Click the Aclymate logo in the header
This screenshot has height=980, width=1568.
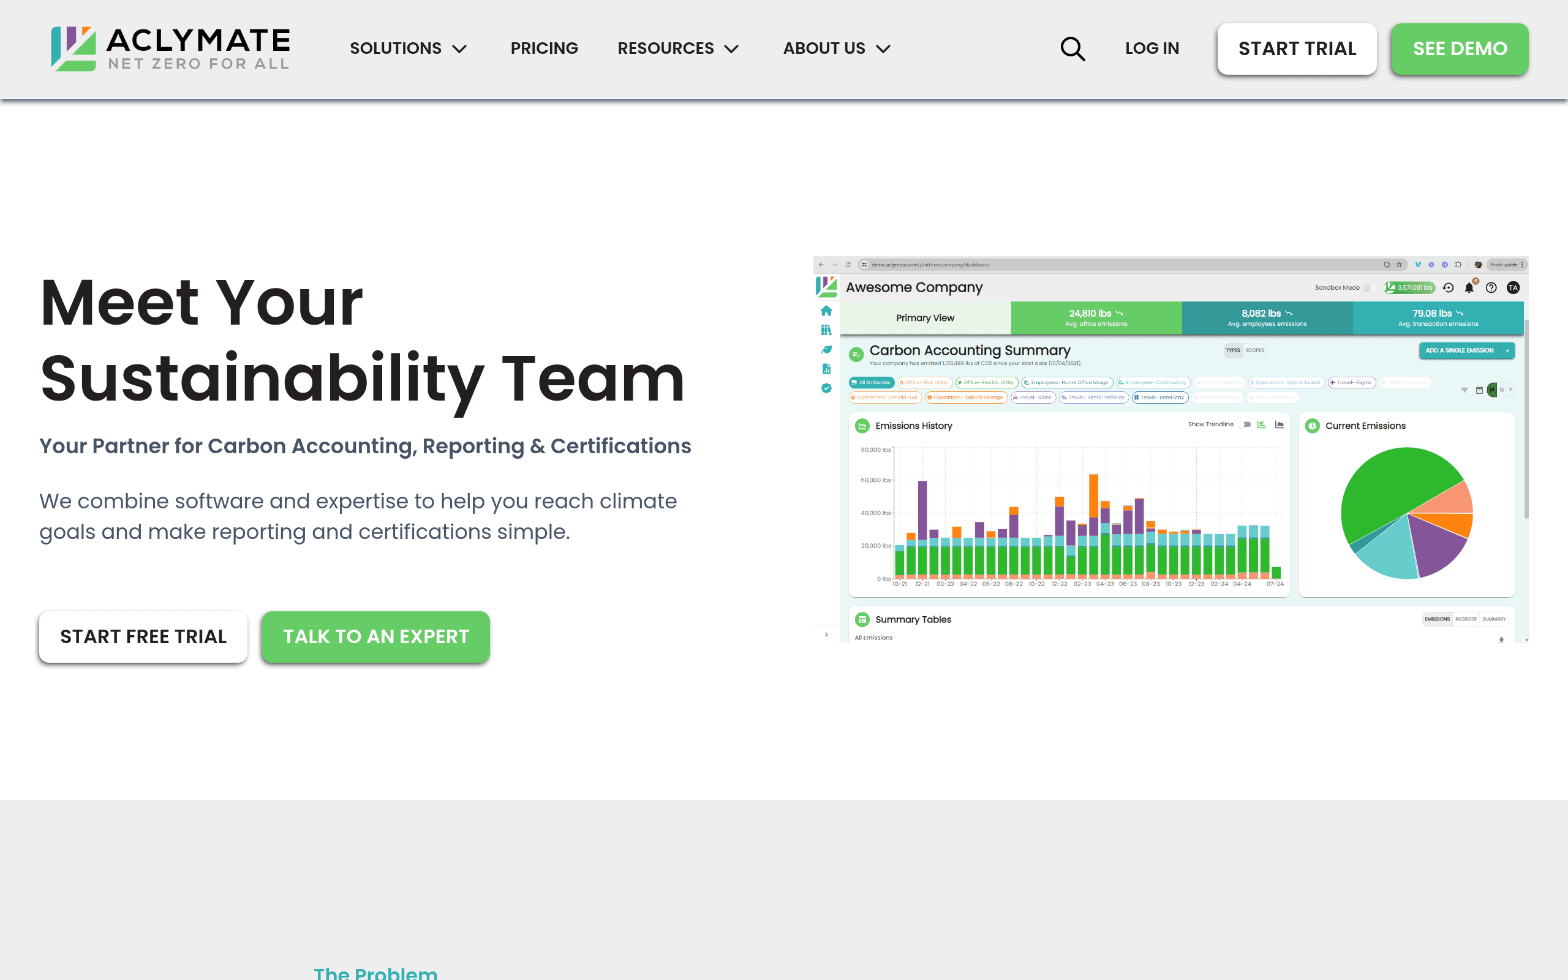170,48
